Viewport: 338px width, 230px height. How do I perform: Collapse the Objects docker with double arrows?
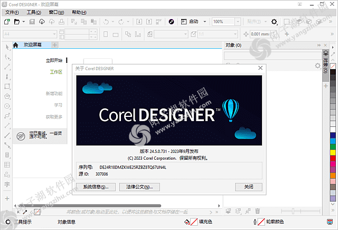pos(319,45)
